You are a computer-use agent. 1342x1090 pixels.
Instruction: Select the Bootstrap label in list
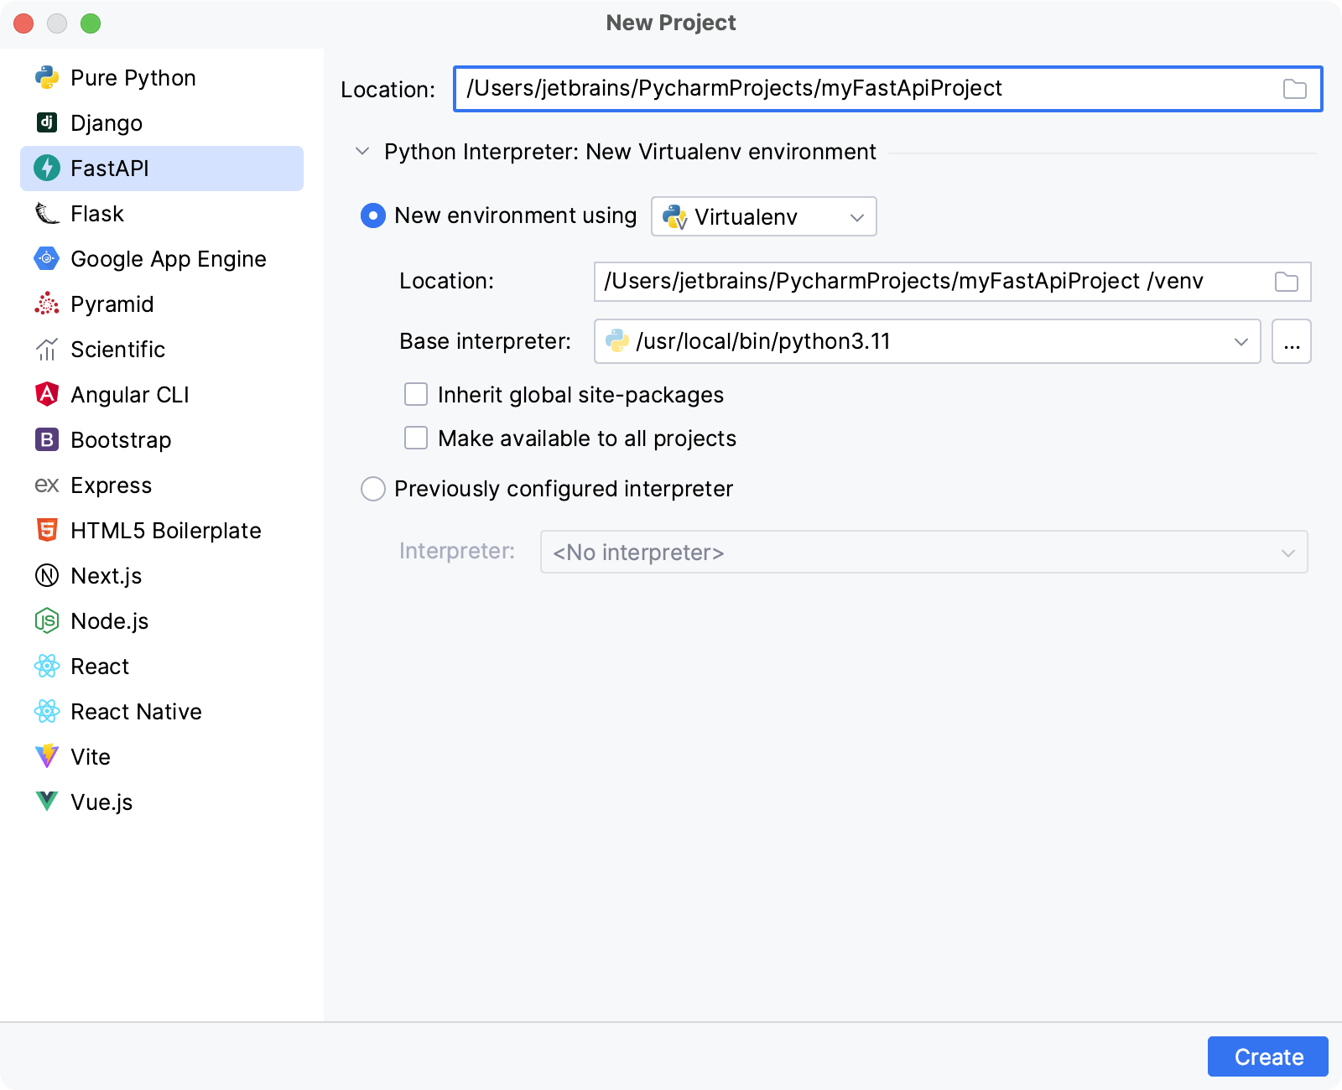121,440
